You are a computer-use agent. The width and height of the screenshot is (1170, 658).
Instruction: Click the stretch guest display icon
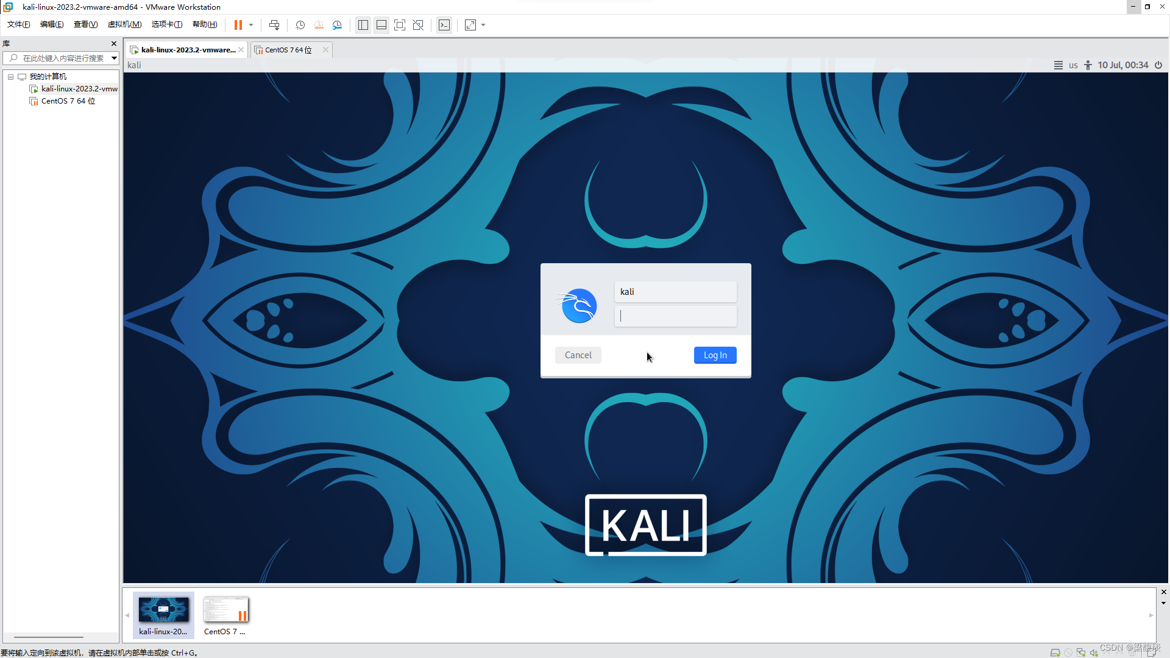(x=470, y=25)
